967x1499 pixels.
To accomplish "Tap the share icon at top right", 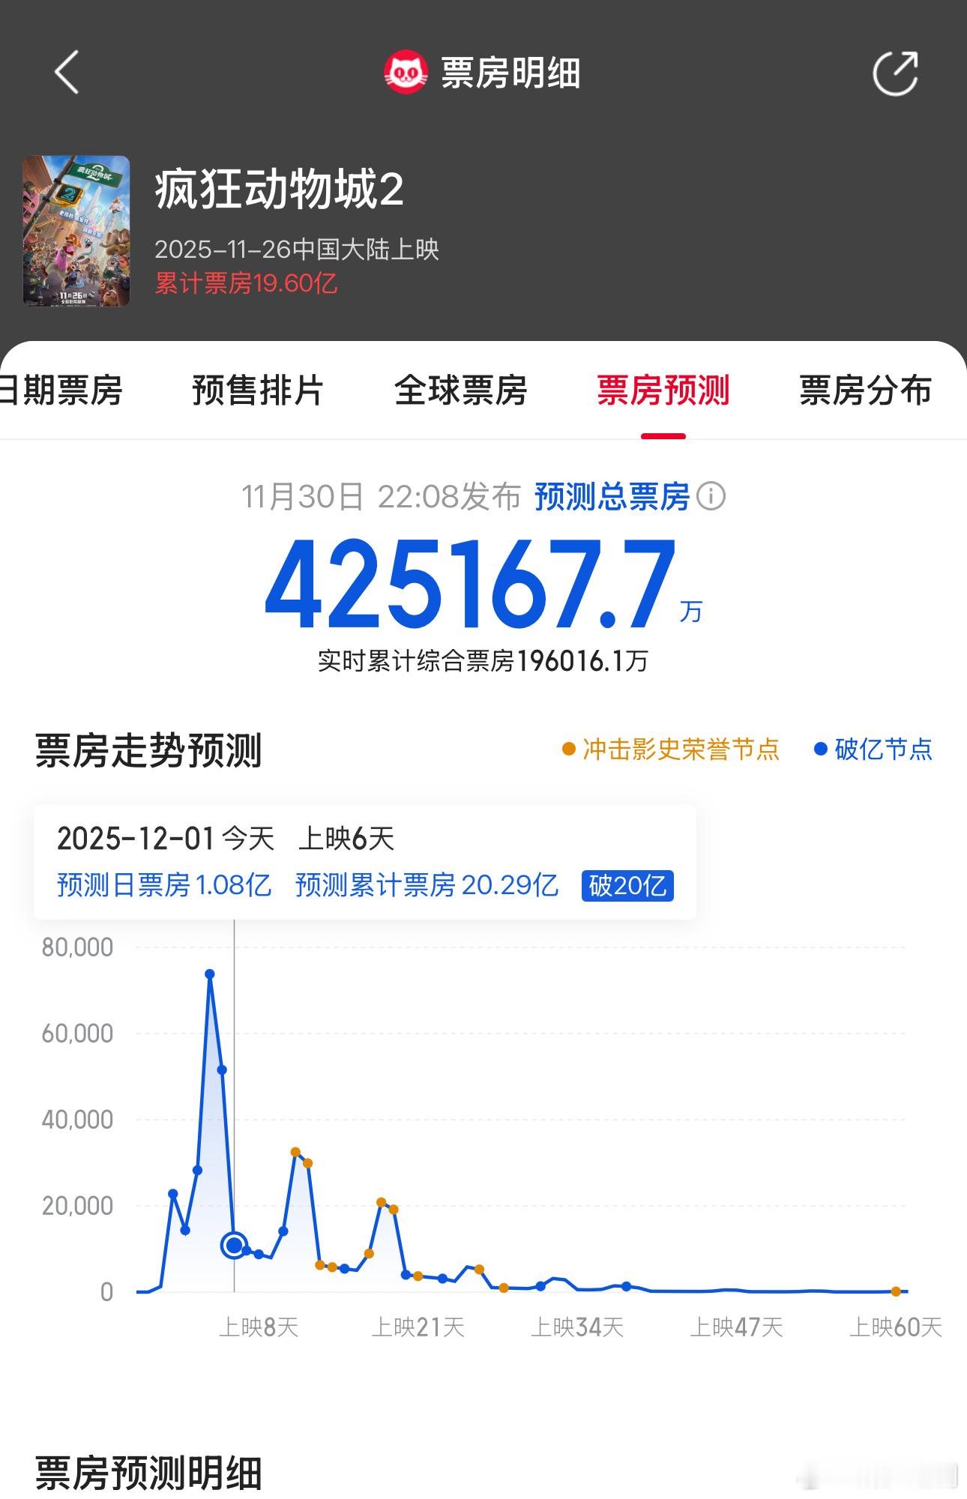I will tap(896, 73).
